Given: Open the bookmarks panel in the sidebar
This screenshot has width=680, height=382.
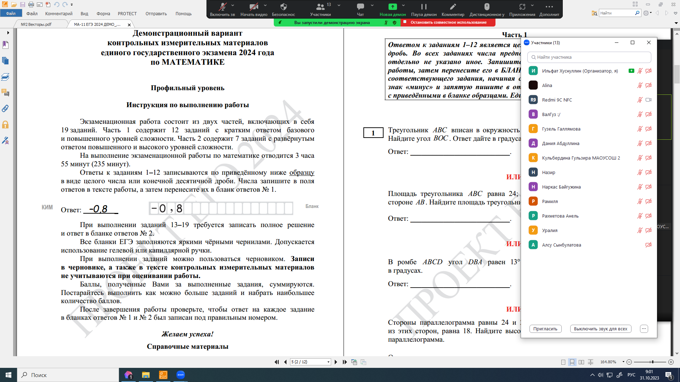Looking at the screenshot, I should (5, 45).
